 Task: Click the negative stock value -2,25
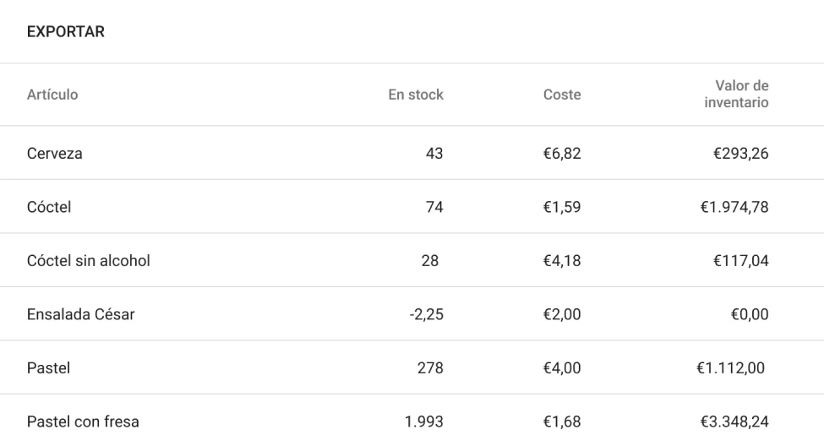pos(427,315)
